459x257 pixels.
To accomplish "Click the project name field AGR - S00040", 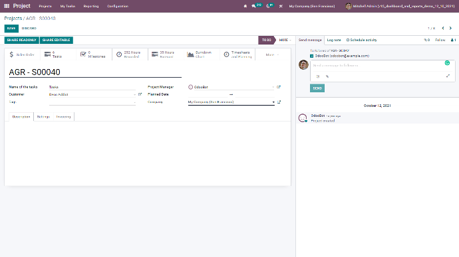I will [95, 72].
